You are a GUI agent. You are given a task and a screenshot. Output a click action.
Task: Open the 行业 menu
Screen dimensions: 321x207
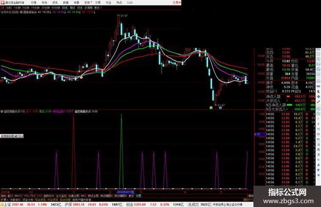(x=108, y=2)
